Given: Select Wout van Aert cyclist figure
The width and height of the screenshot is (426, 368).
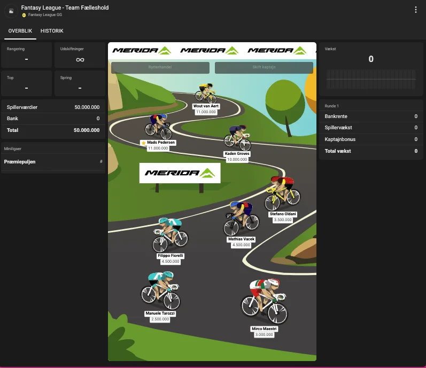Looking at the screenshot, I should point(206,93).
